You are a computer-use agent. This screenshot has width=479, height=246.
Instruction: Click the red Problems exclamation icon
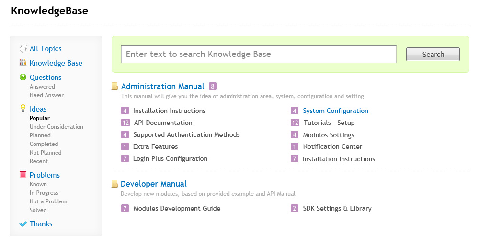click(23, 175)
